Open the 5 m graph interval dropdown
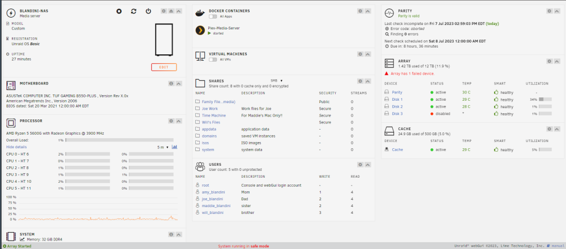This screenshot has width=566, height=249. pyautogui.click(x=163, y=147)
